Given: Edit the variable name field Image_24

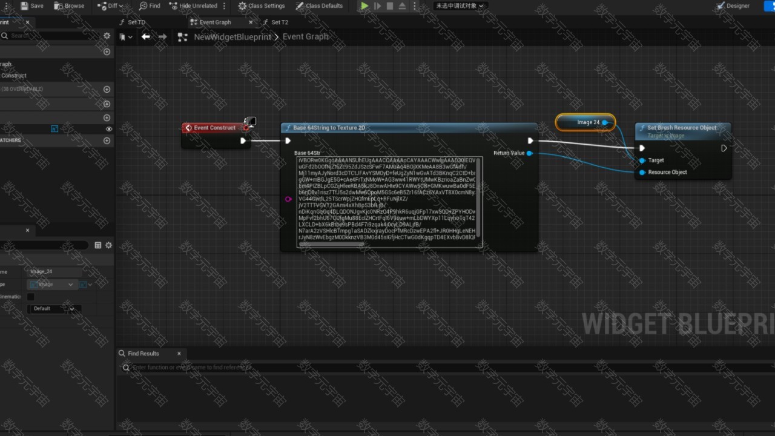Looking at the screenshot, I should point(54,272).
